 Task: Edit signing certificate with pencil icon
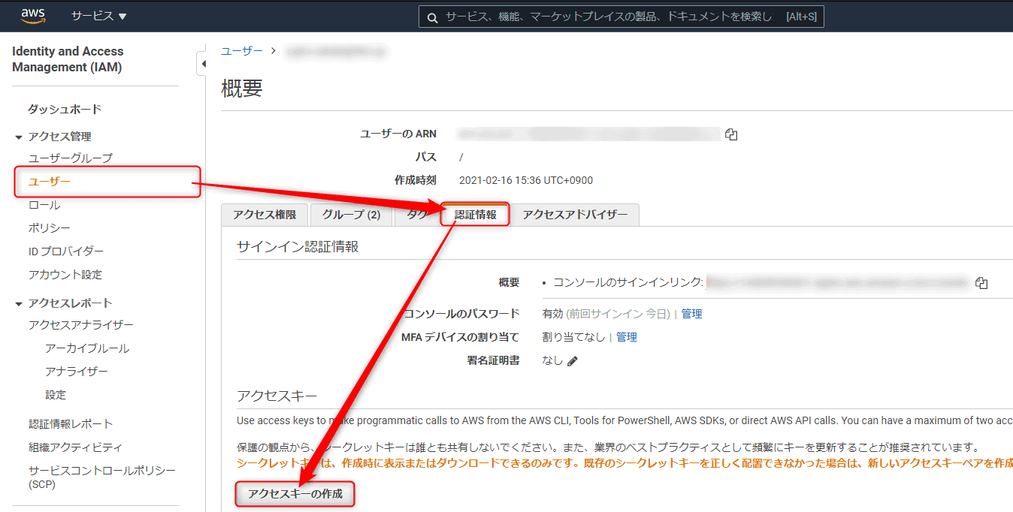(x=573, y=361)
